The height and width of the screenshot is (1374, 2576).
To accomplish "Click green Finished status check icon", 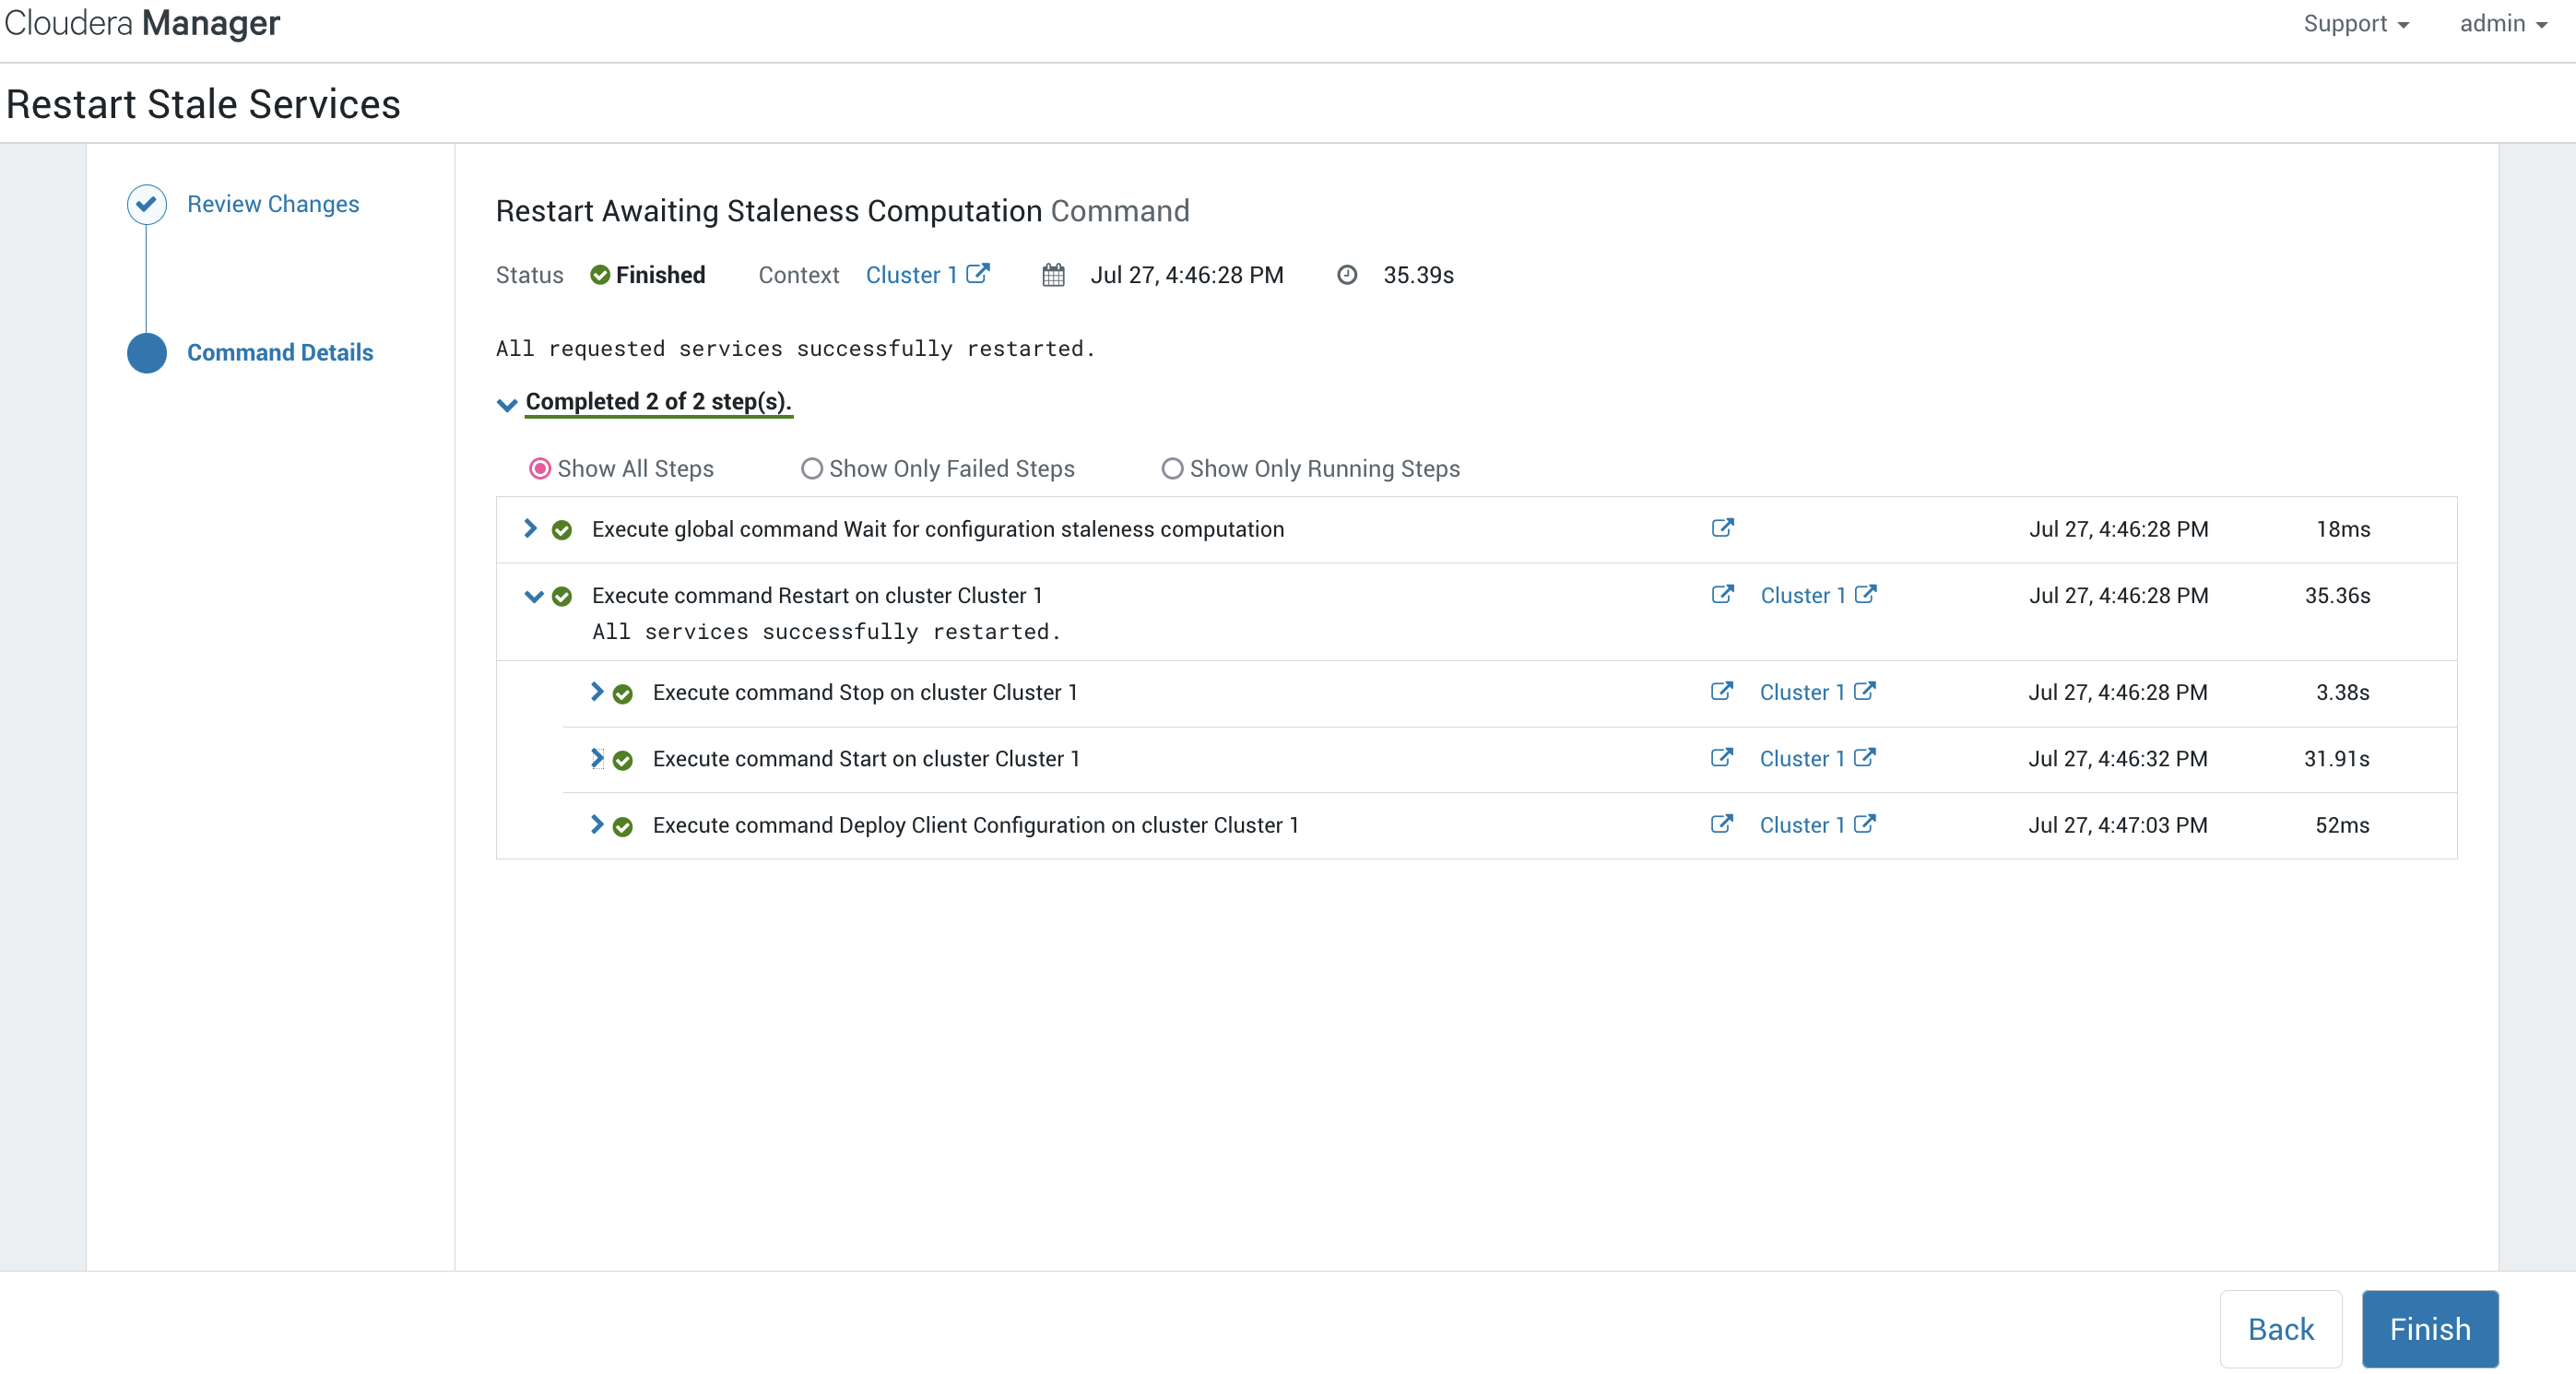I will tap(600, 275).
